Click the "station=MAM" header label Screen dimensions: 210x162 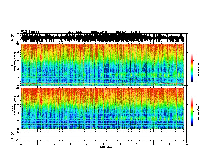point(99,32)
